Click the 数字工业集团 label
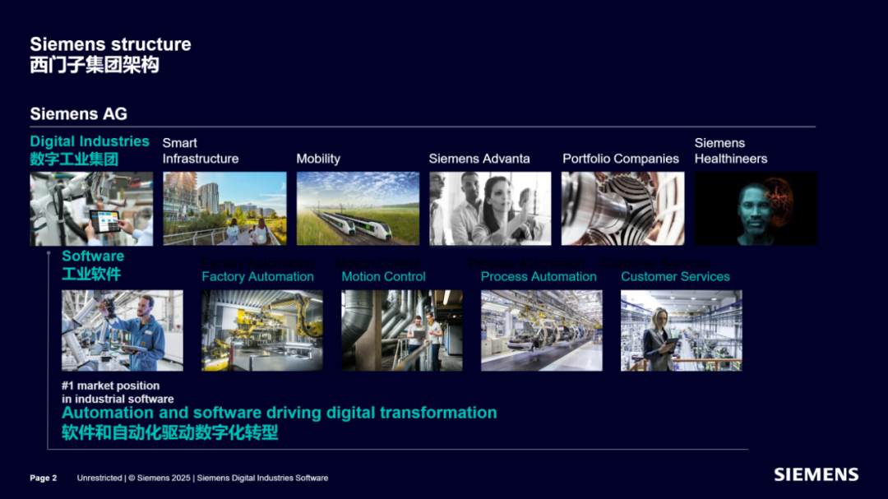Viewport: 888px width, 499px height. pyautogui.click(x=74, y=159)
